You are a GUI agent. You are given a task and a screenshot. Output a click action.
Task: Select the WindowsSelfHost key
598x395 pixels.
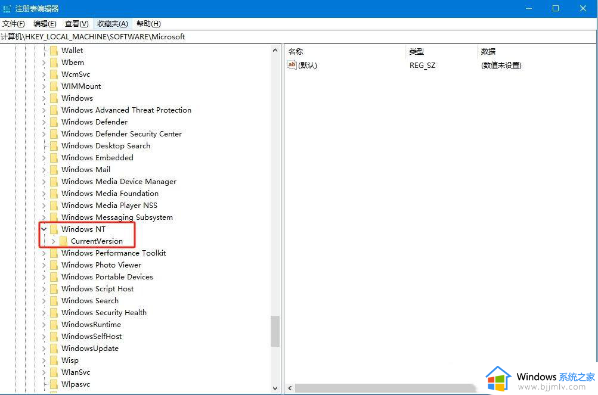coord(92,336)
